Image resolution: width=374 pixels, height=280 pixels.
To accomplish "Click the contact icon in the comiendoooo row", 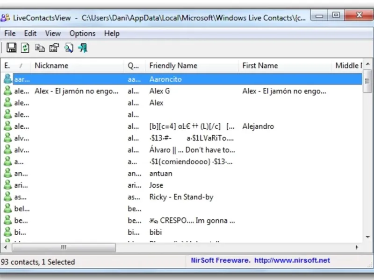I will [x=7, y=161].
